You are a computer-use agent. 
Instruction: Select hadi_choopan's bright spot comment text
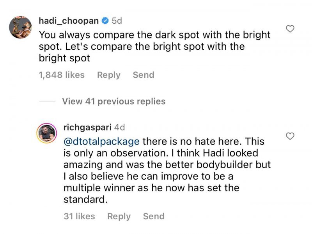coord(154,47)
